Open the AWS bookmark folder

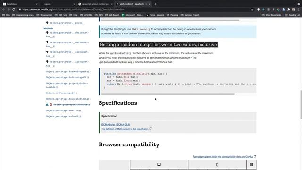(x=99, y=15)
